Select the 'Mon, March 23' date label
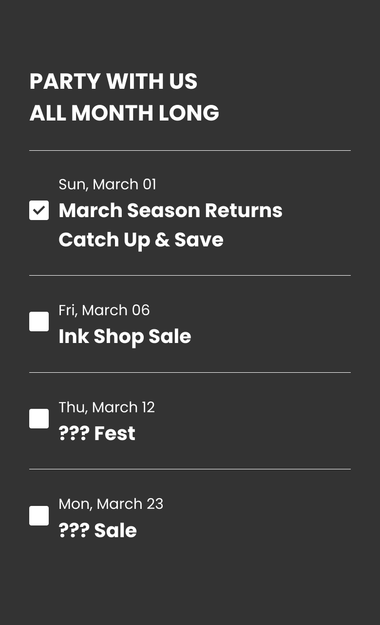The width and height of the screenshot is (380, 625). tap(111, 504)
